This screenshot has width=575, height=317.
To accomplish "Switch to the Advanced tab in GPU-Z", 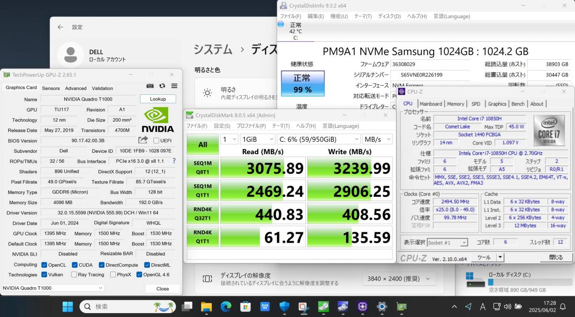I will click(x=76, y=88).
